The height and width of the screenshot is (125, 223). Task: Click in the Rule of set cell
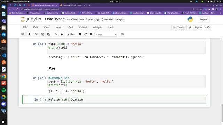126,100
